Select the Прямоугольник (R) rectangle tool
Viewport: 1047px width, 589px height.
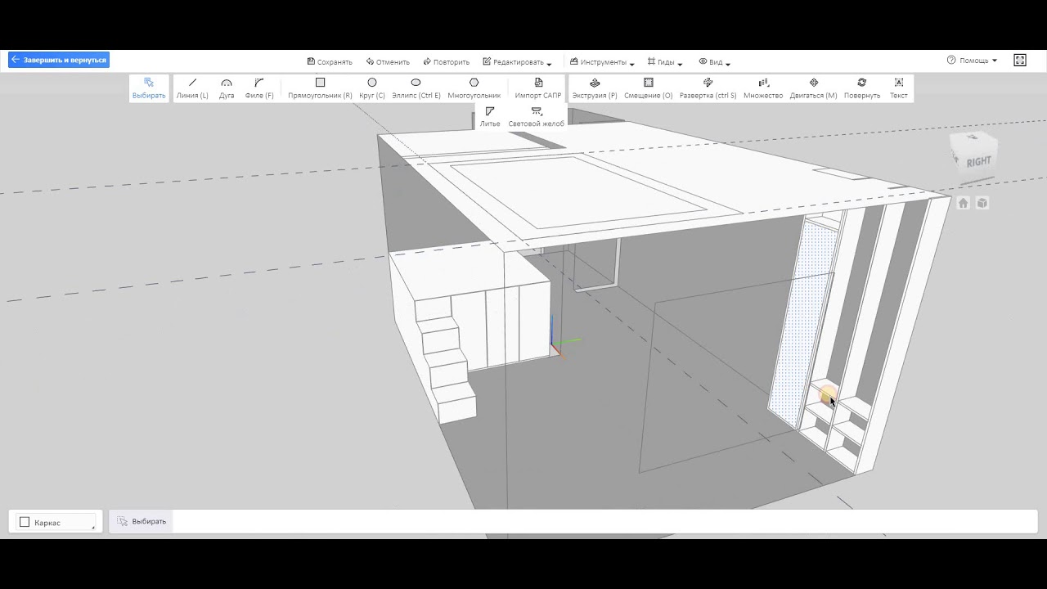pyautogui.click(x=320, y=88)
